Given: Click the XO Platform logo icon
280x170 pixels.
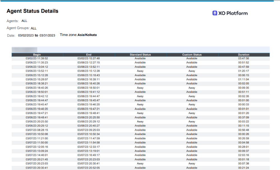Looking at the screenshot, I should pos(215,13).
